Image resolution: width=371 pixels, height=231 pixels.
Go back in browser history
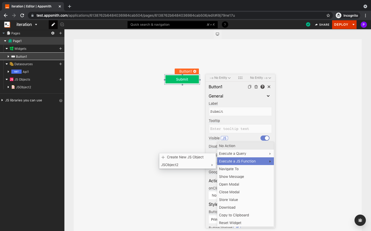point(6,15)
